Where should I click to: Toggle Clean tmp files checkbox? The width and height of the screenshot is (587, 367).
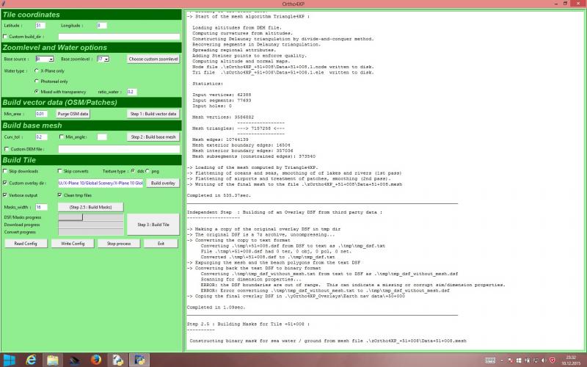59,195
